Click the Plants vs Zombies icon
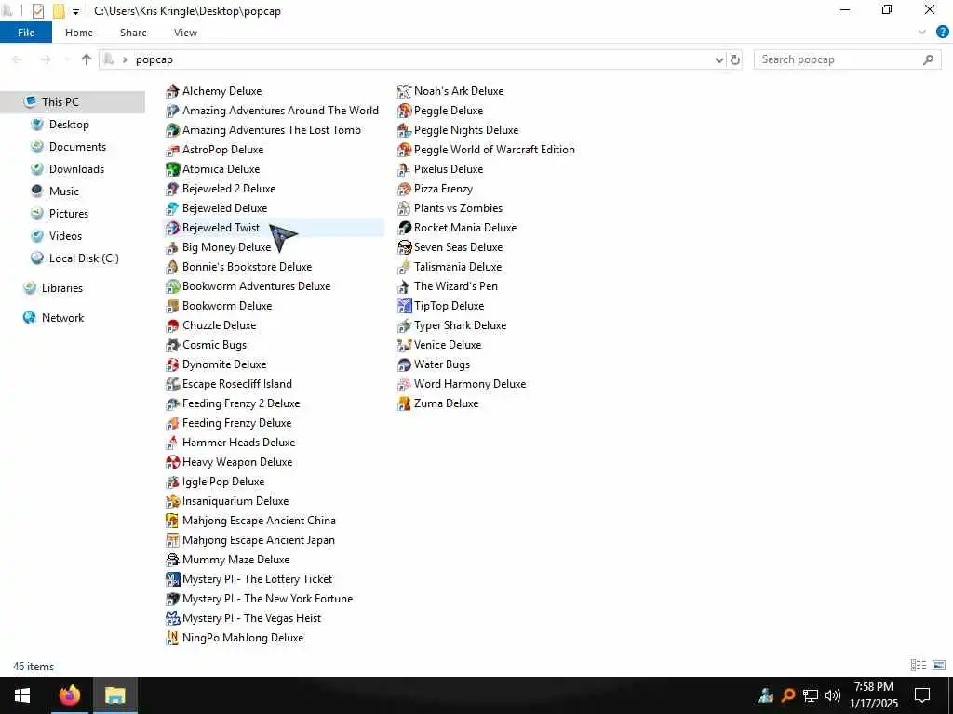Image resolution: width=953 pixels, height=714 pixels. [x=404, y=208]
